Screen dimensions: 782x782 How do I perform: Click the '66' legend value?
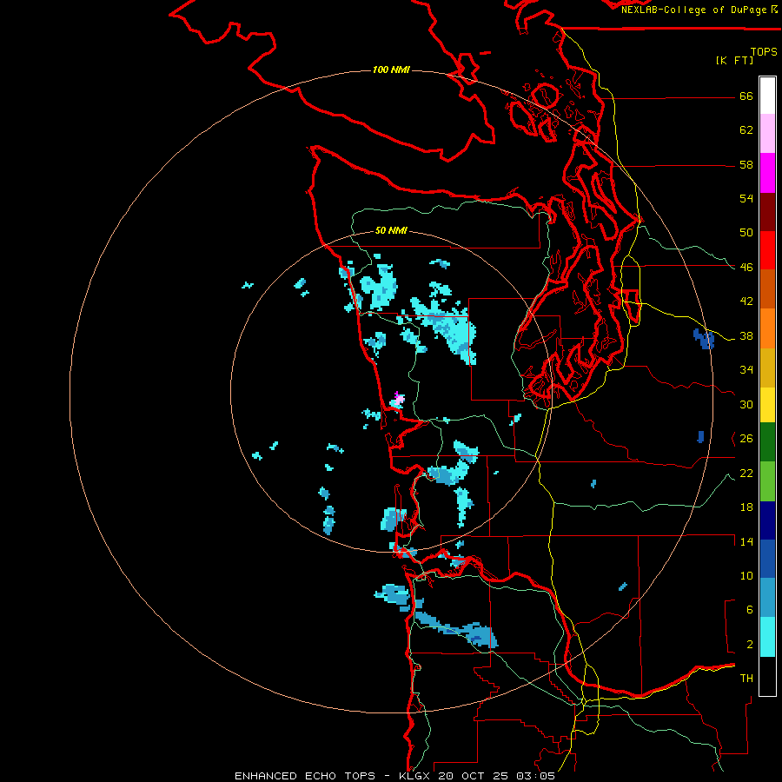746,96
